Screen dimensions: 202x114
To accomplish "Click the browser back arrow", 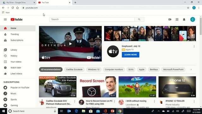I will [x=3, y=8].
